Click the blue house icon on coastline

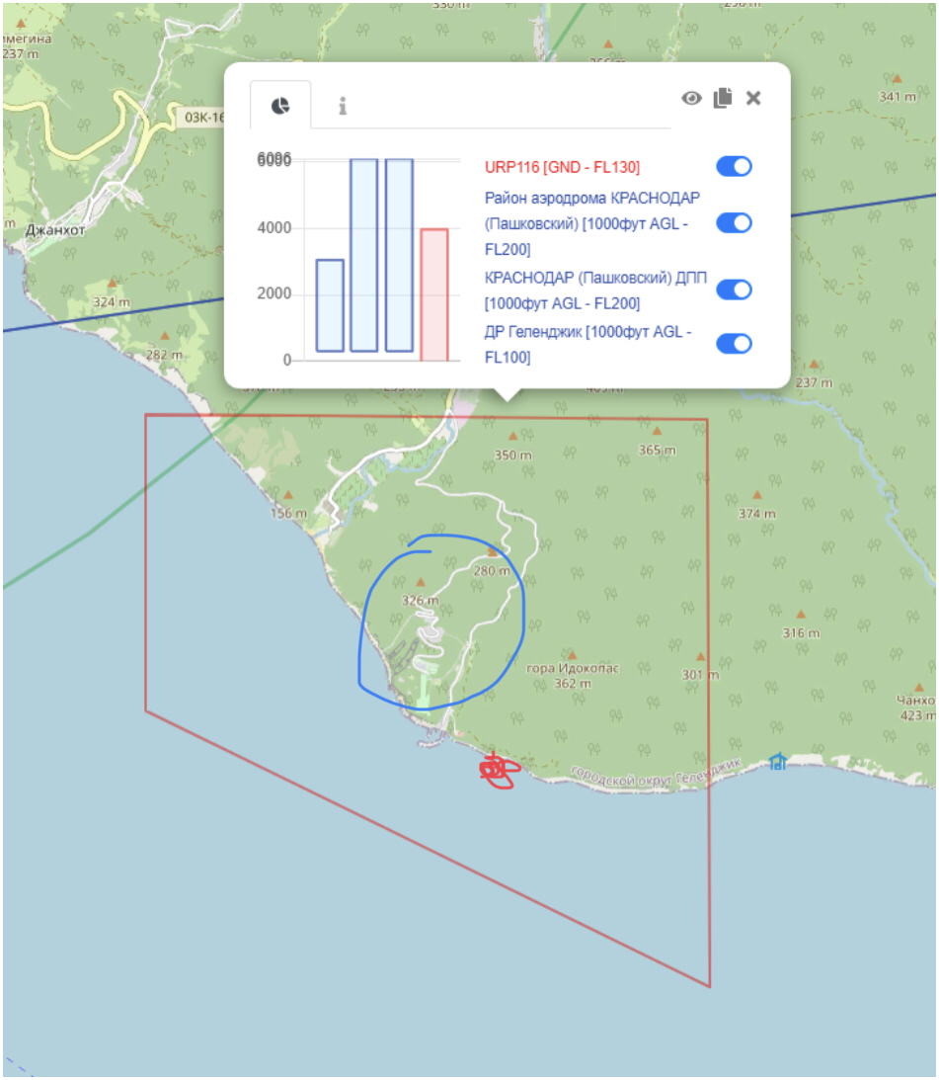[777, 761]
